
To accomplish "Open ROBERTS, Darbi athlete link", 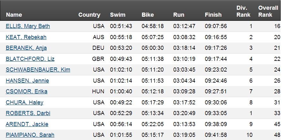I will tap(28, 113).
